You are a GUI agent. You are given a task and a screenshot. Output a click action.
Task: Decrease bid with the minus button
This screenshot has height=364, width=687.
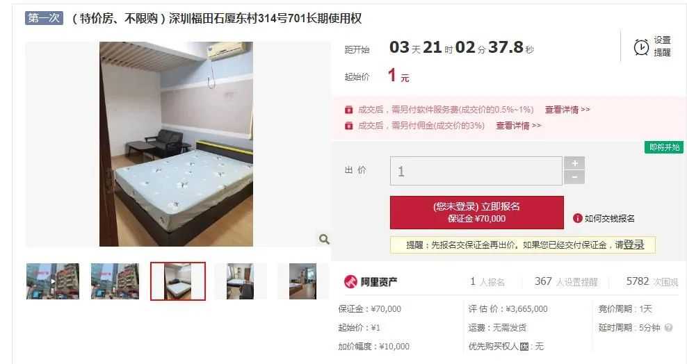click(x=574, y=177)
